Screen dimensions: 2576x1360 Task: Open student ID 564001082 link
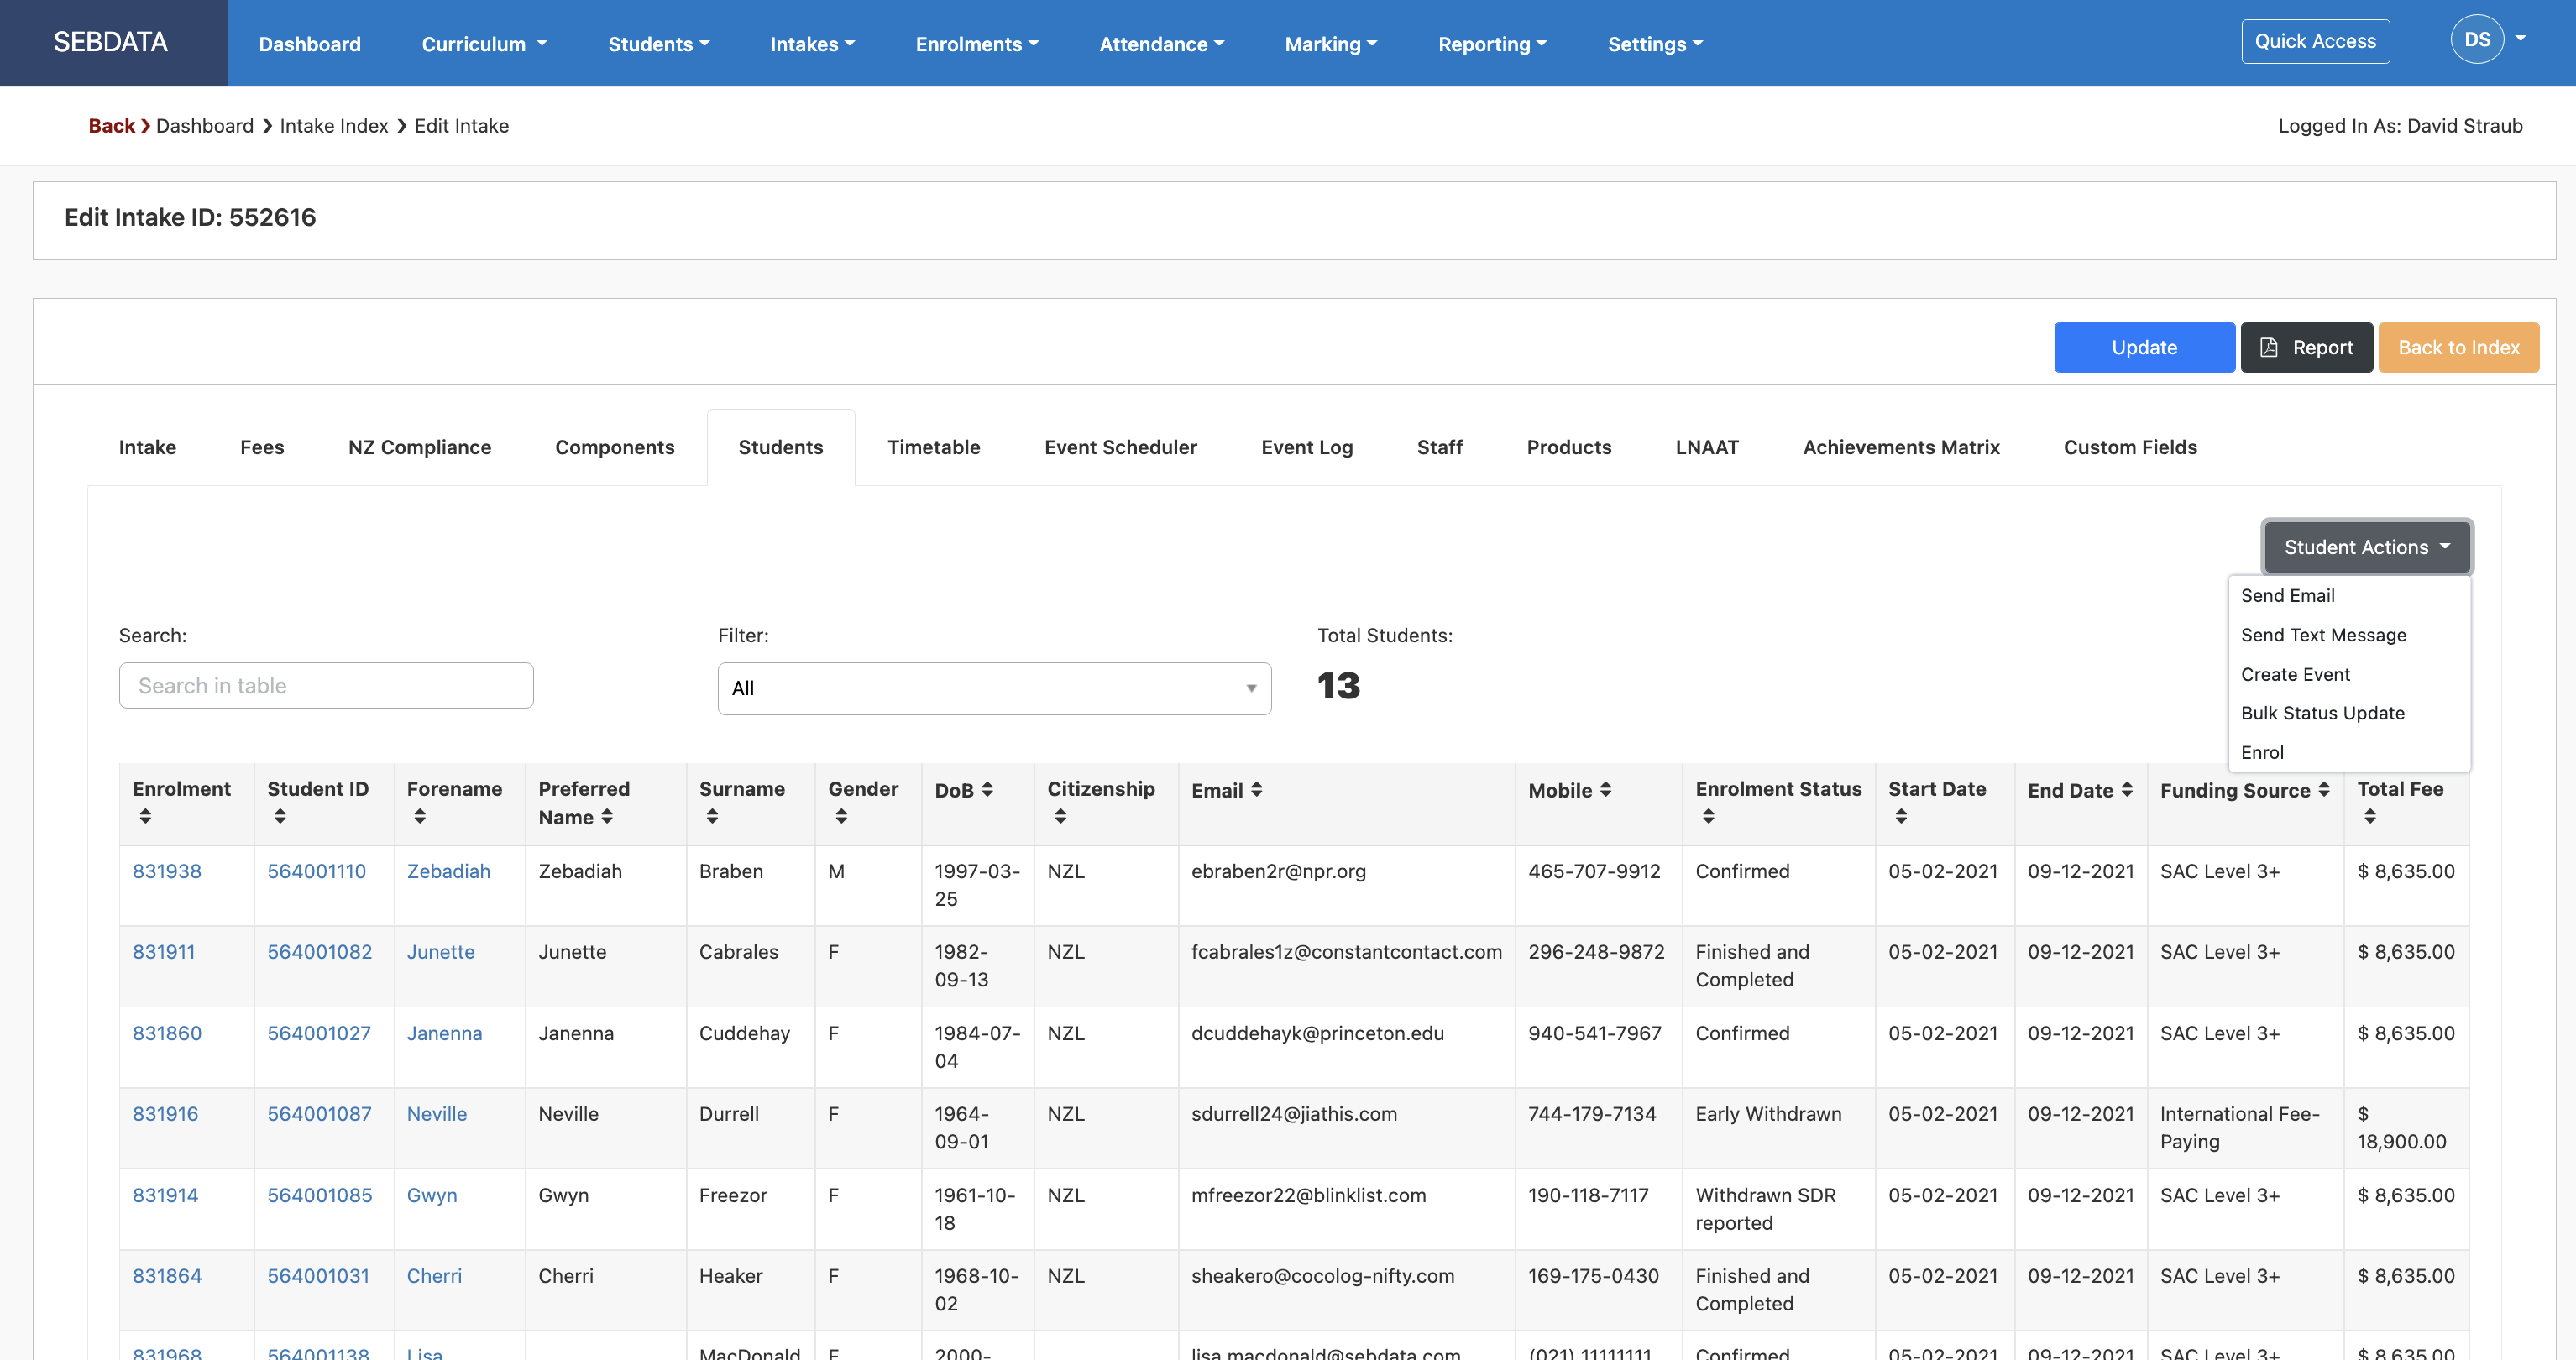point(319,952)
